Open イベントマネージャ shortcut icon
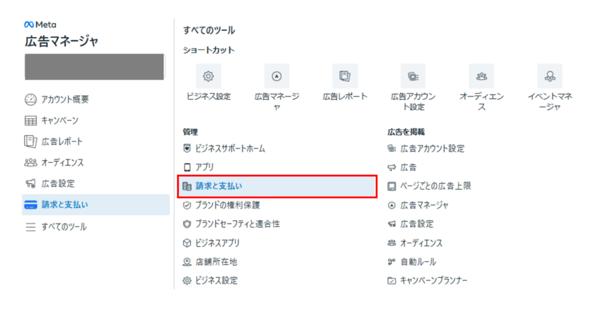The width and height of the screenshot is (595, 310). tap(550, 76)
